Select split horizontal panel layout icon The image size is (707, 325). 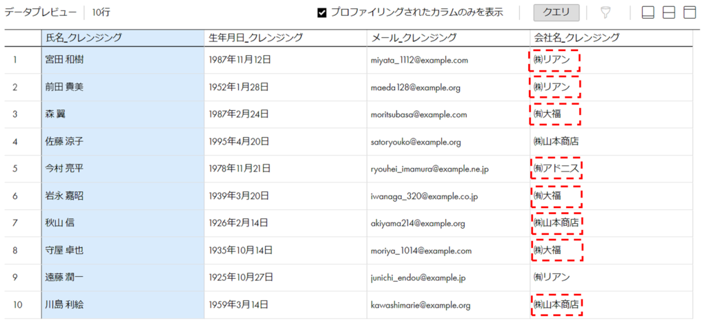668,12
